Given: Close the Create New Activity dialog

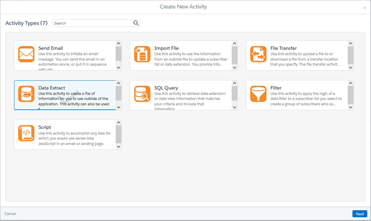Looking at the screenshot, I should click(x=365, y=8).
